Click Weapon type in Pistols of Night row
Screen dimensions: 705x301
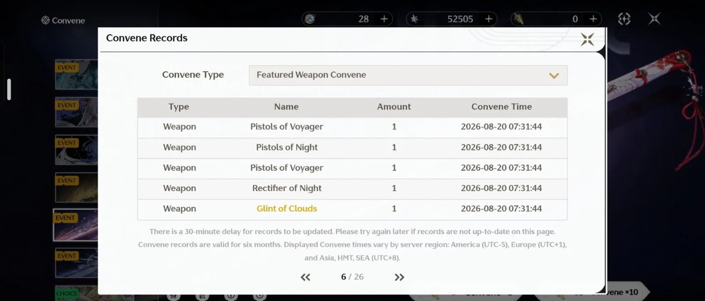[x=180, y=147]
